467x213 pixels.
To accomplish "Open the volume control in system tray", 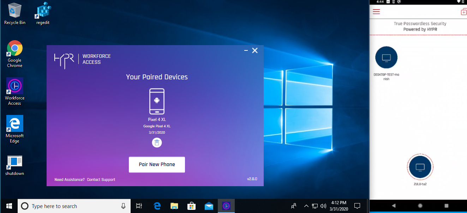I will point(323,206).
